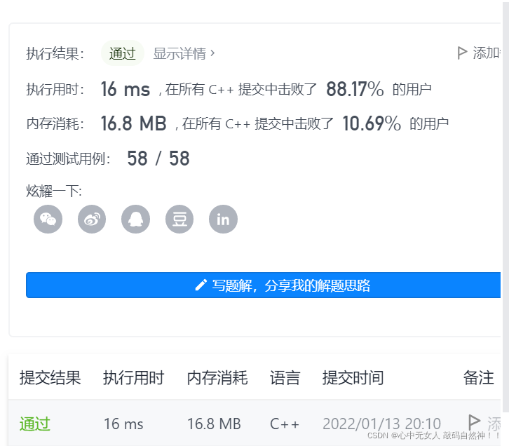
Task: Click the 内存消耗 column header
Action: click(x=217, y=378)
